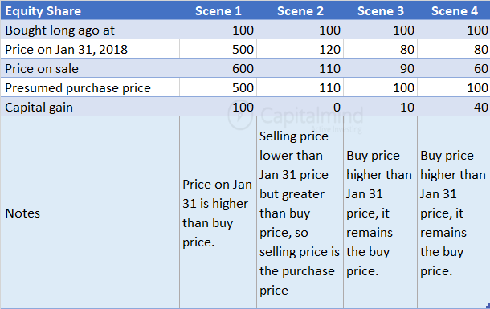Click the Capitalmind watermark logo icon
The image size is (490, 309).
click(x=240, y=116)
